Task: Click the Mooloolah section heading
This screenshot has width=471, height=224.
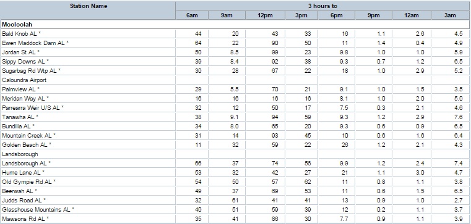Action: click(17, 25)
